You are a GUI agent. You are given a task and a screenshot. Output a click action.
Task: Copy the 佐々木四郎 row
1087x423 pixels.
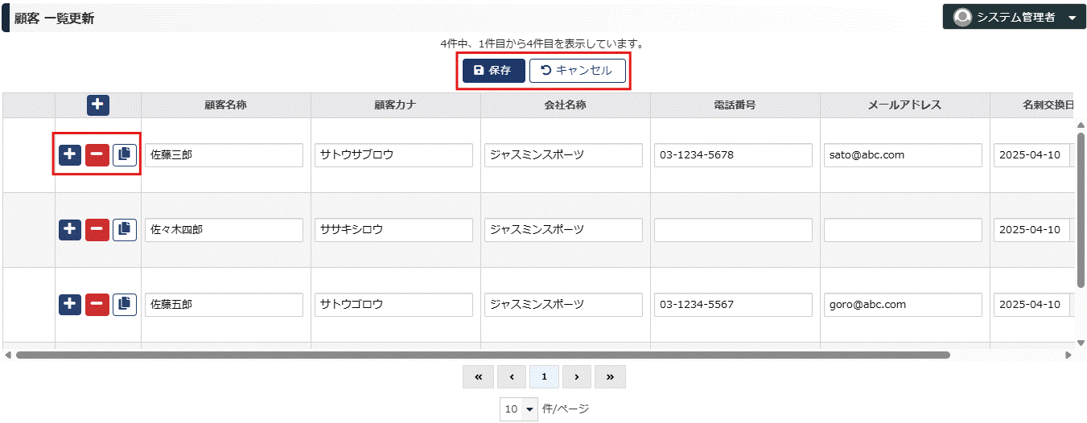click(124, 229)
